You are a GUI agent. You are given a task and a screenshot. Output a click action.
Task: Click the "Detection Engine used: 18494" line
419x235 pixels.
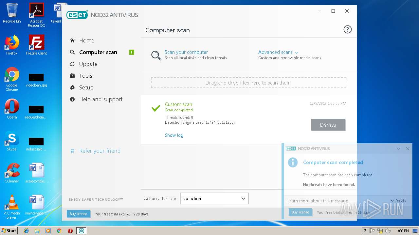[x=200, y=122]
